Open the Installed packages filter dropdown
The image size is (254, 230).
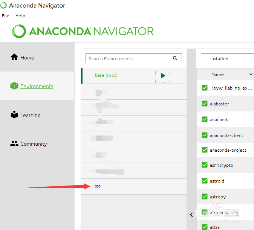tap(228, 58)
